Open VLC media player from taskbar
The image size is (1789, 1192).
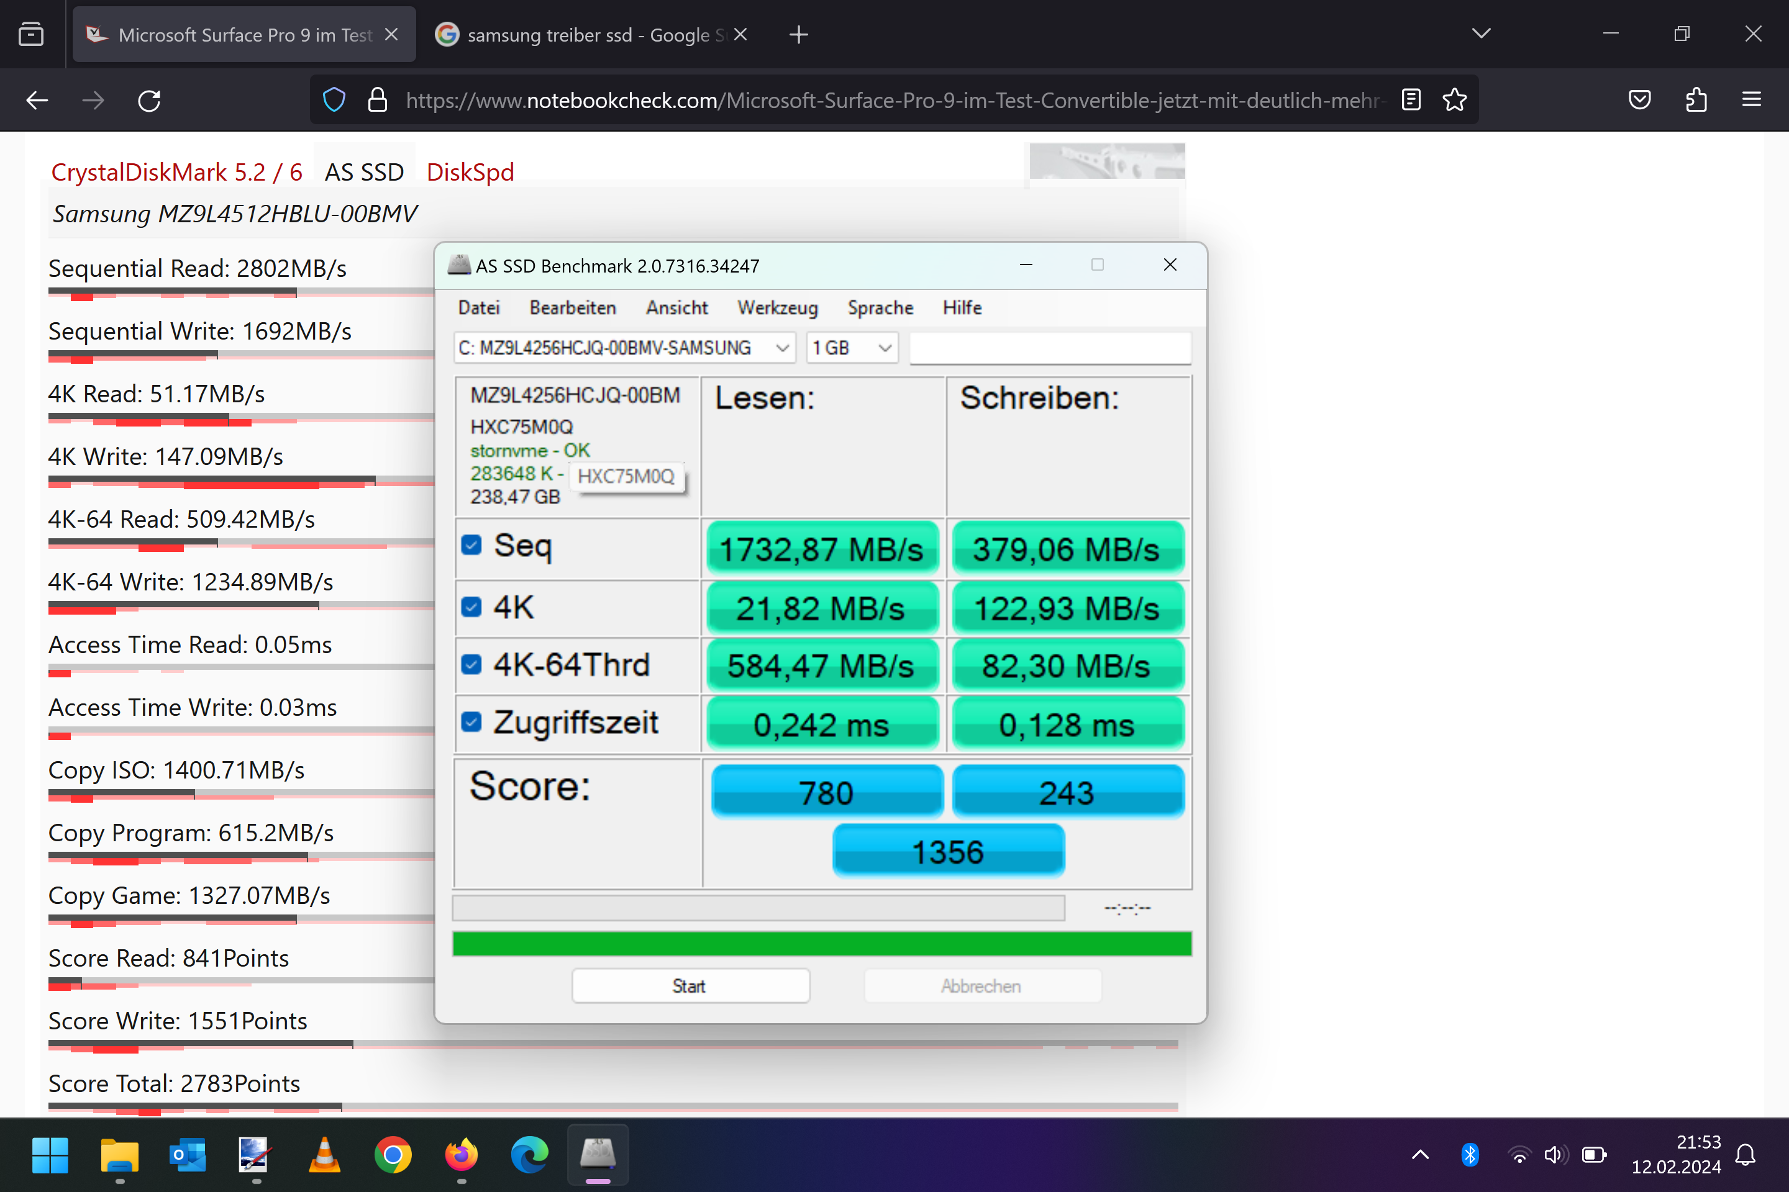pyautogui.click(x=324, y=1155)
